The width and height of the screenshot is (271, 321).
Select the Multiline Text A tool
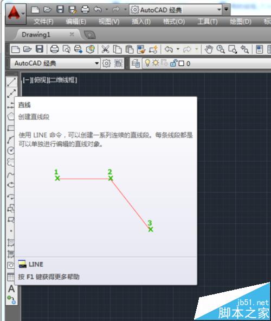[x=11, y=288]
